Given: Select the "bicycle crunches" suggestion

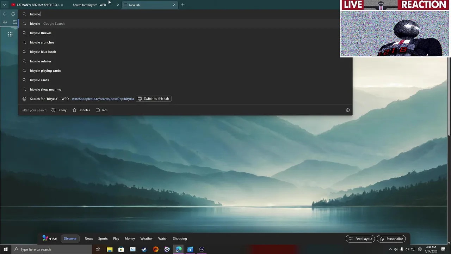Looking at the screenshot, I should pos(185,42).
